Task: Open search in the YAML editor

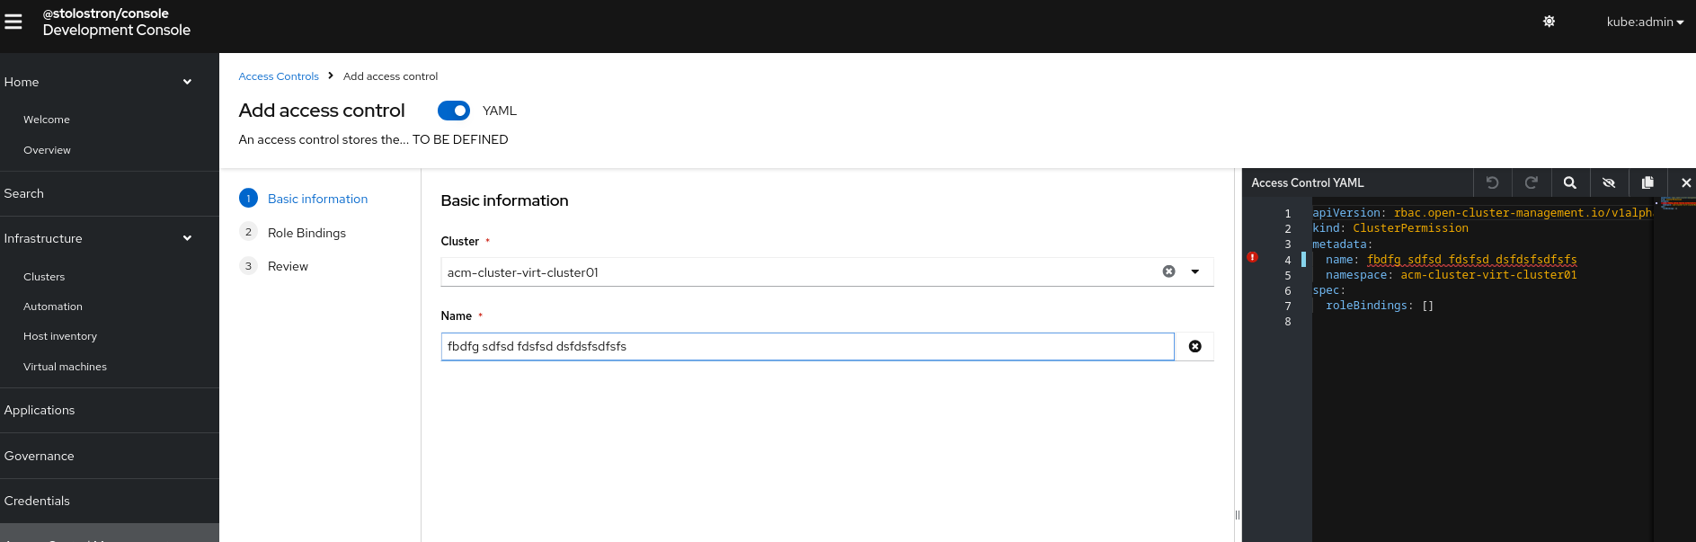Action: coord(1570,182)
